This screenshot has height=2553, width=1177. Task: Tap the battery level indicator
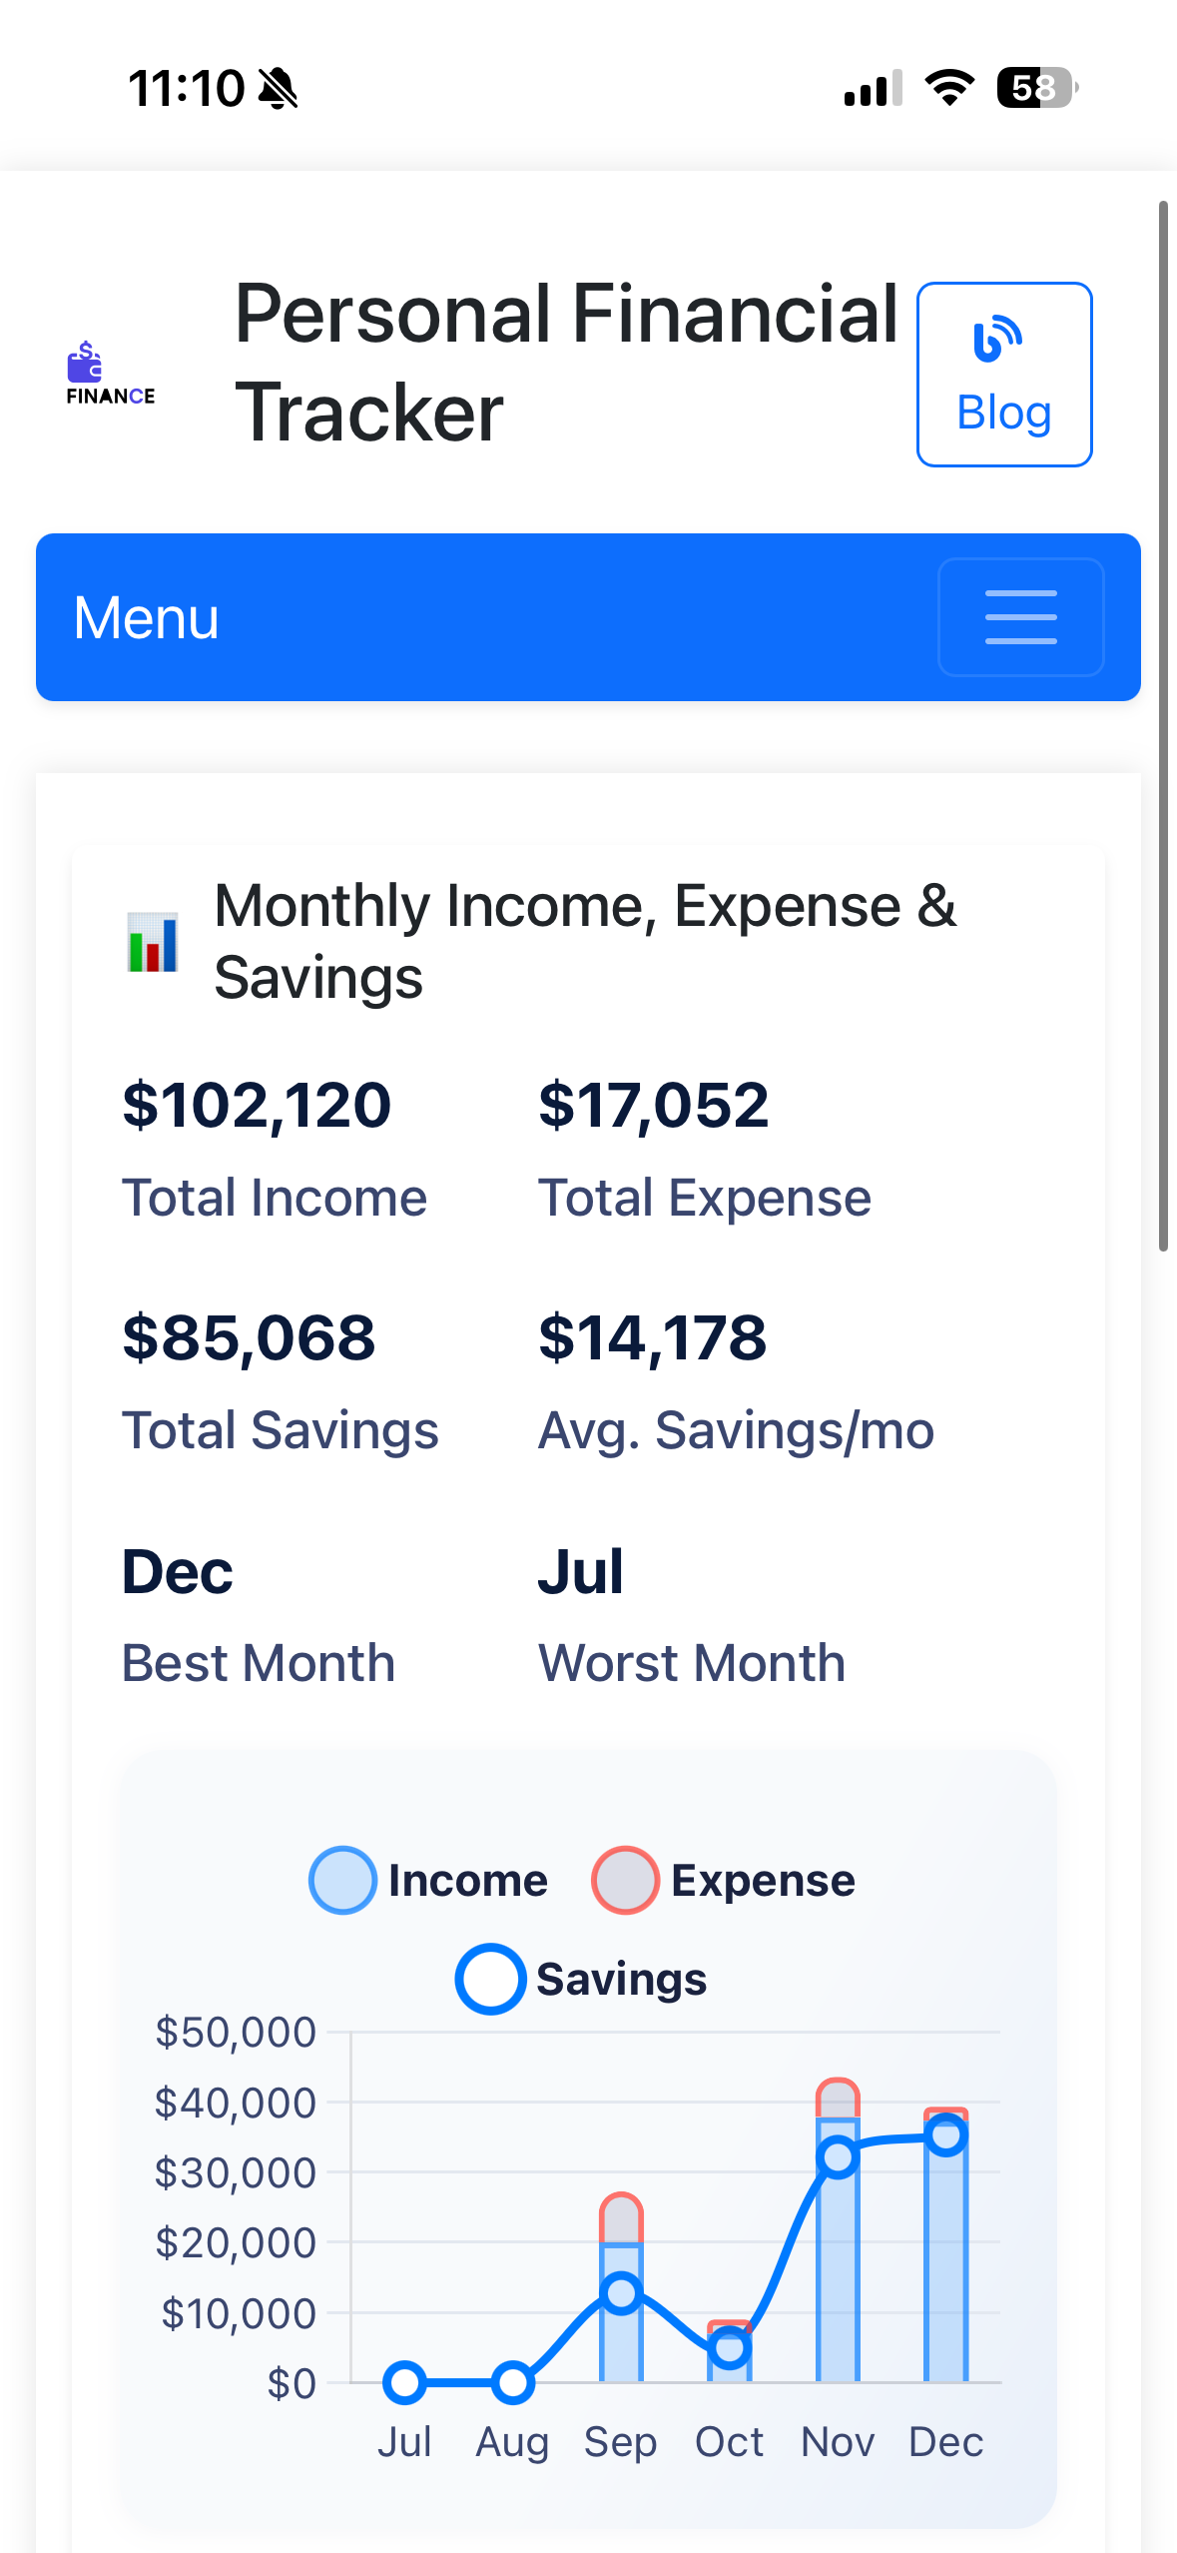tap(1037, 88)
